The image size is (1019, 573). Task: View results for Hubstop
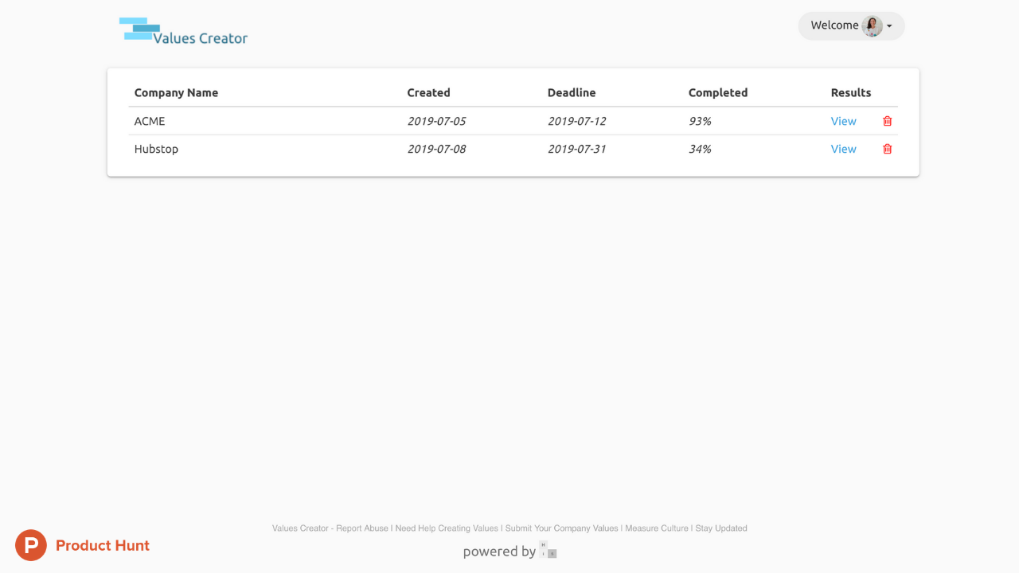843,149
